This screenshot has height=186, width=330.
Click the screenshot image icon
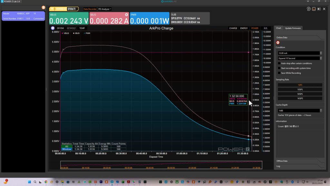(x=314, y=9)
